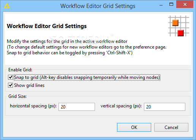Image resolution: width=196 pixels, height=140 pixels.
Task: Click the red square in grid image
Action: [x=180, y=33]
